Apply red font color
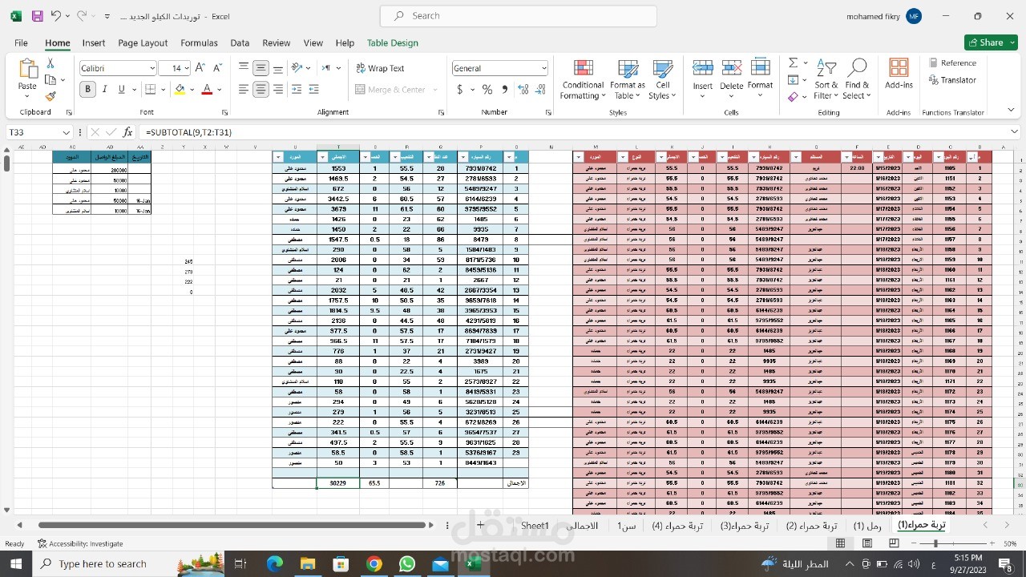This screenshot has width=1026, height=577. (x=207, y=90)
